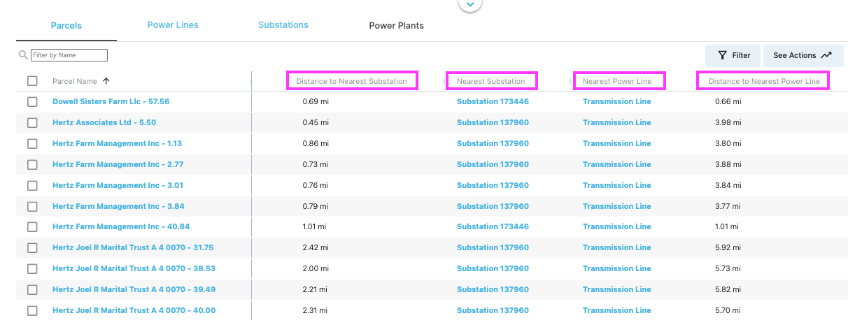Screen dimensions: 848x320
Task: Sort by Parcel Name column header
Action: tap(75, 81)
